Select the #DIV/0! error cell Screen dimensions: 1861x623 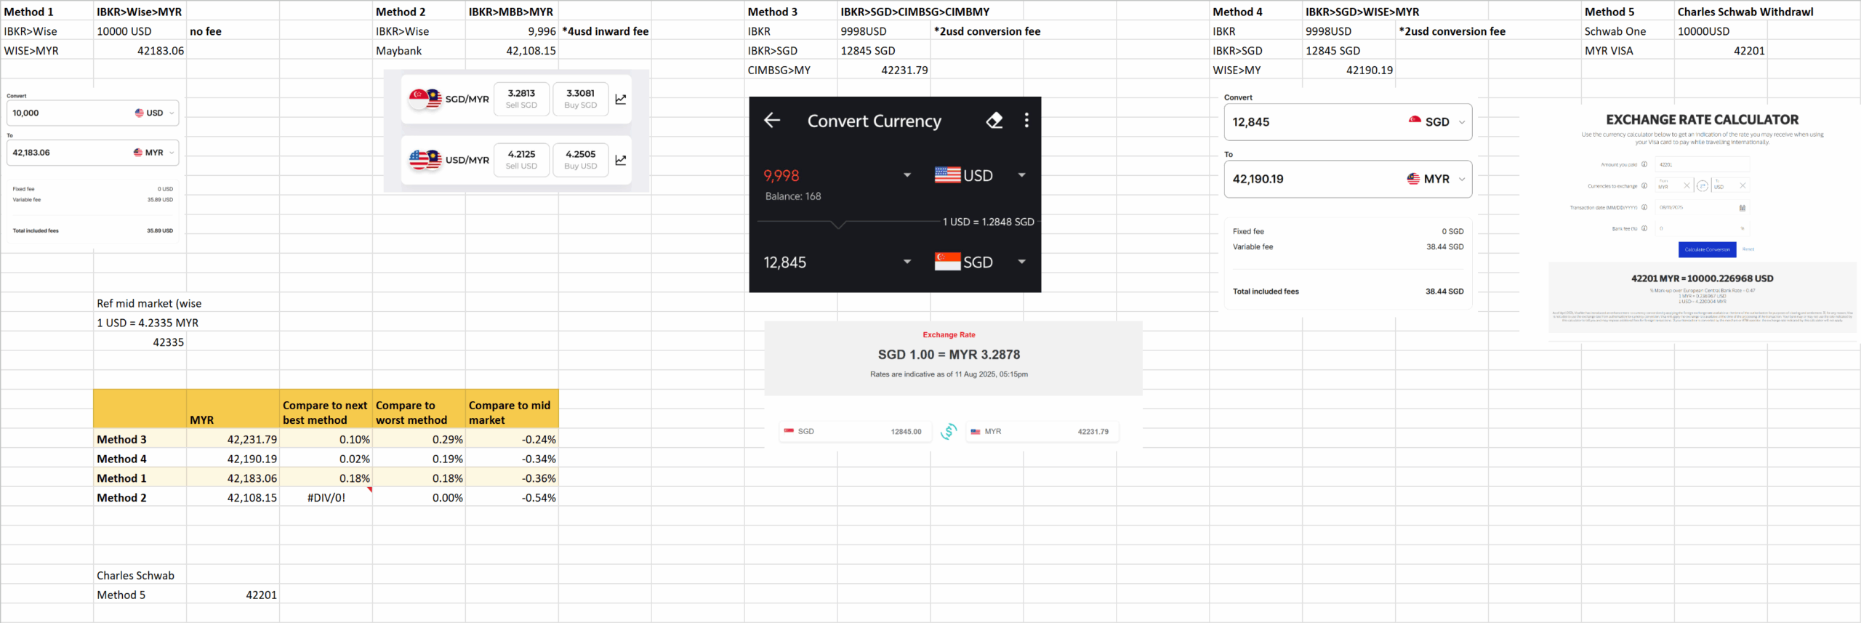(326, 498)
